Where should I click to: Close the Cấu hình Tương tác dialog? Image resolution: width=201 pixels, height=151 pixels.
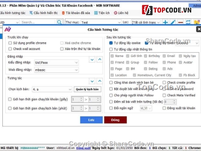click(x=199, y=29)
